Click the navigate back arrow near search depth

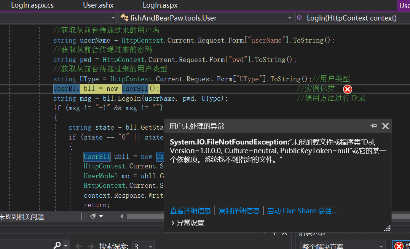79,246
